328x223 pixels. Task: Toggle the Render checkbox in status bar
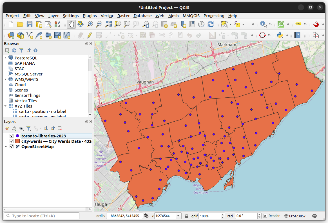tap(265, 216)
